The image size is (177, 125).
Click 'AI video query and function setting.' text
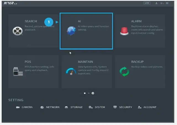tap(93, 28)
